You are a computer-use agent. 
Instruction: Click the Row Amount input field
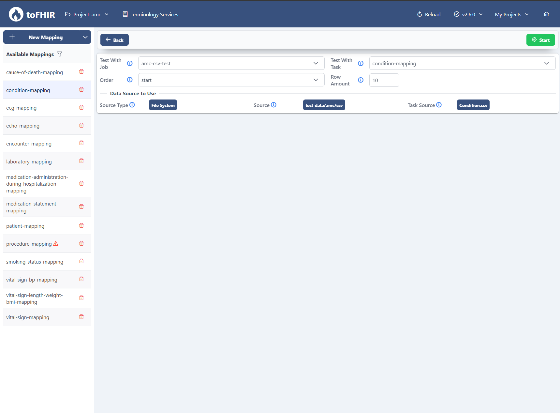[384, 80]
